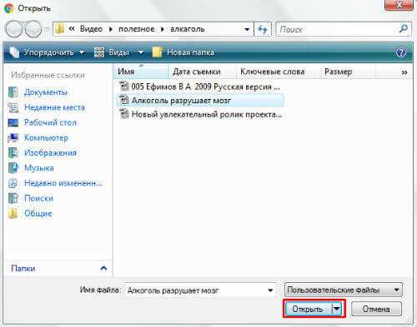Expand the address bar history dropdown
417x327 pixels.
coord(247,29)
